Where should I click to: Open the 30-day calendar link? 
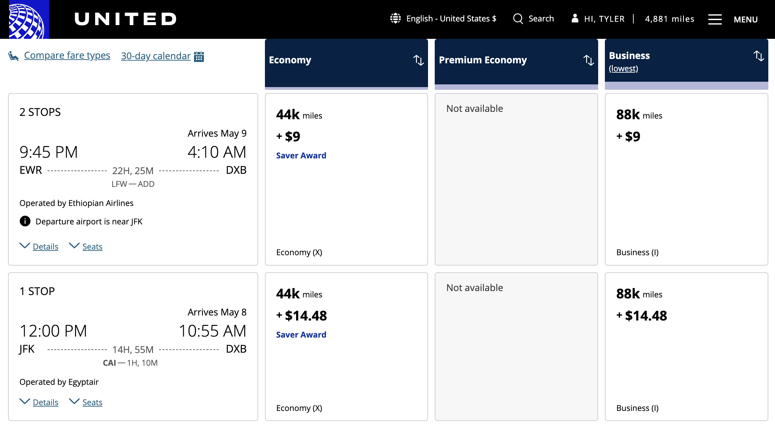pyautogui.click(x=156, y=56)
